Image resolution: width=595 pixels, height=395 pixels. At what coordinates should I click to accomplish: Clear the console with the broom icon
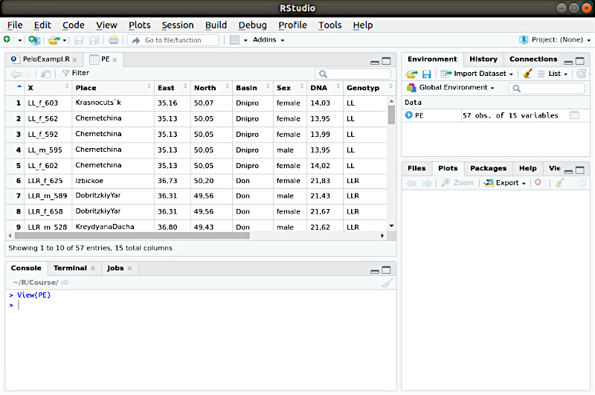pos(386,283)
